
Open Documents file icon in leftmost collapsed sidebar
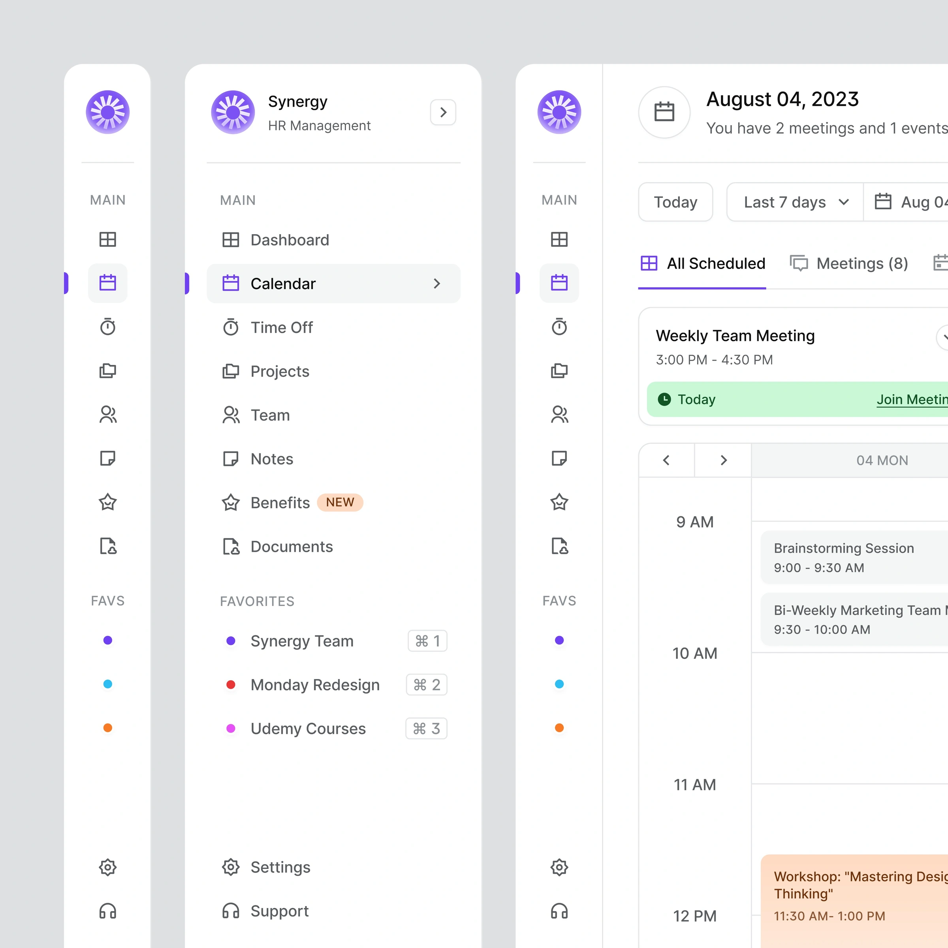pos(107,545)
